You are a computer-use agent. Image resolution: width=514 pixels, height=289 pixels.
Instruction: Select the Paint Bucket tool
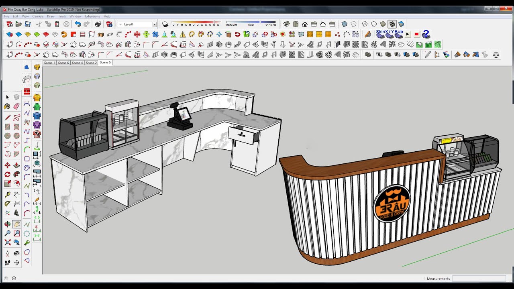click(x=7, y=106)
